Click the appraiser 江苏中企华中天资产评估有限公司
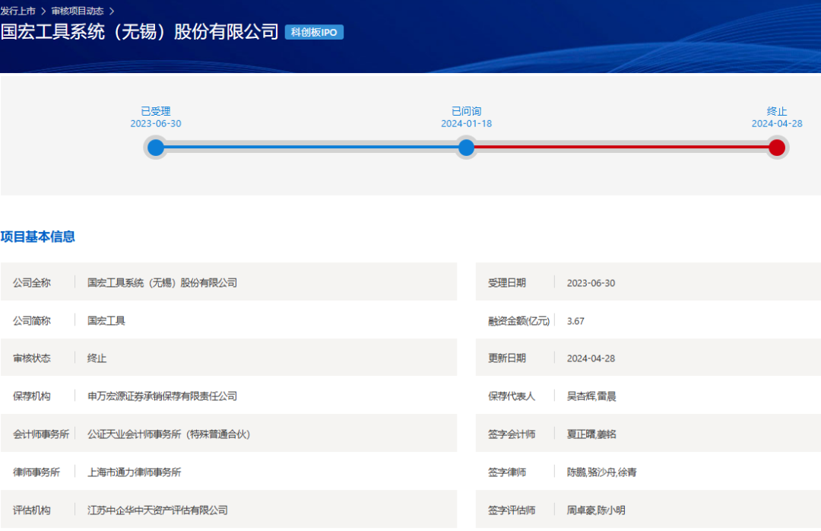Viewport: 821px width, 531px height. pos(157,510)
